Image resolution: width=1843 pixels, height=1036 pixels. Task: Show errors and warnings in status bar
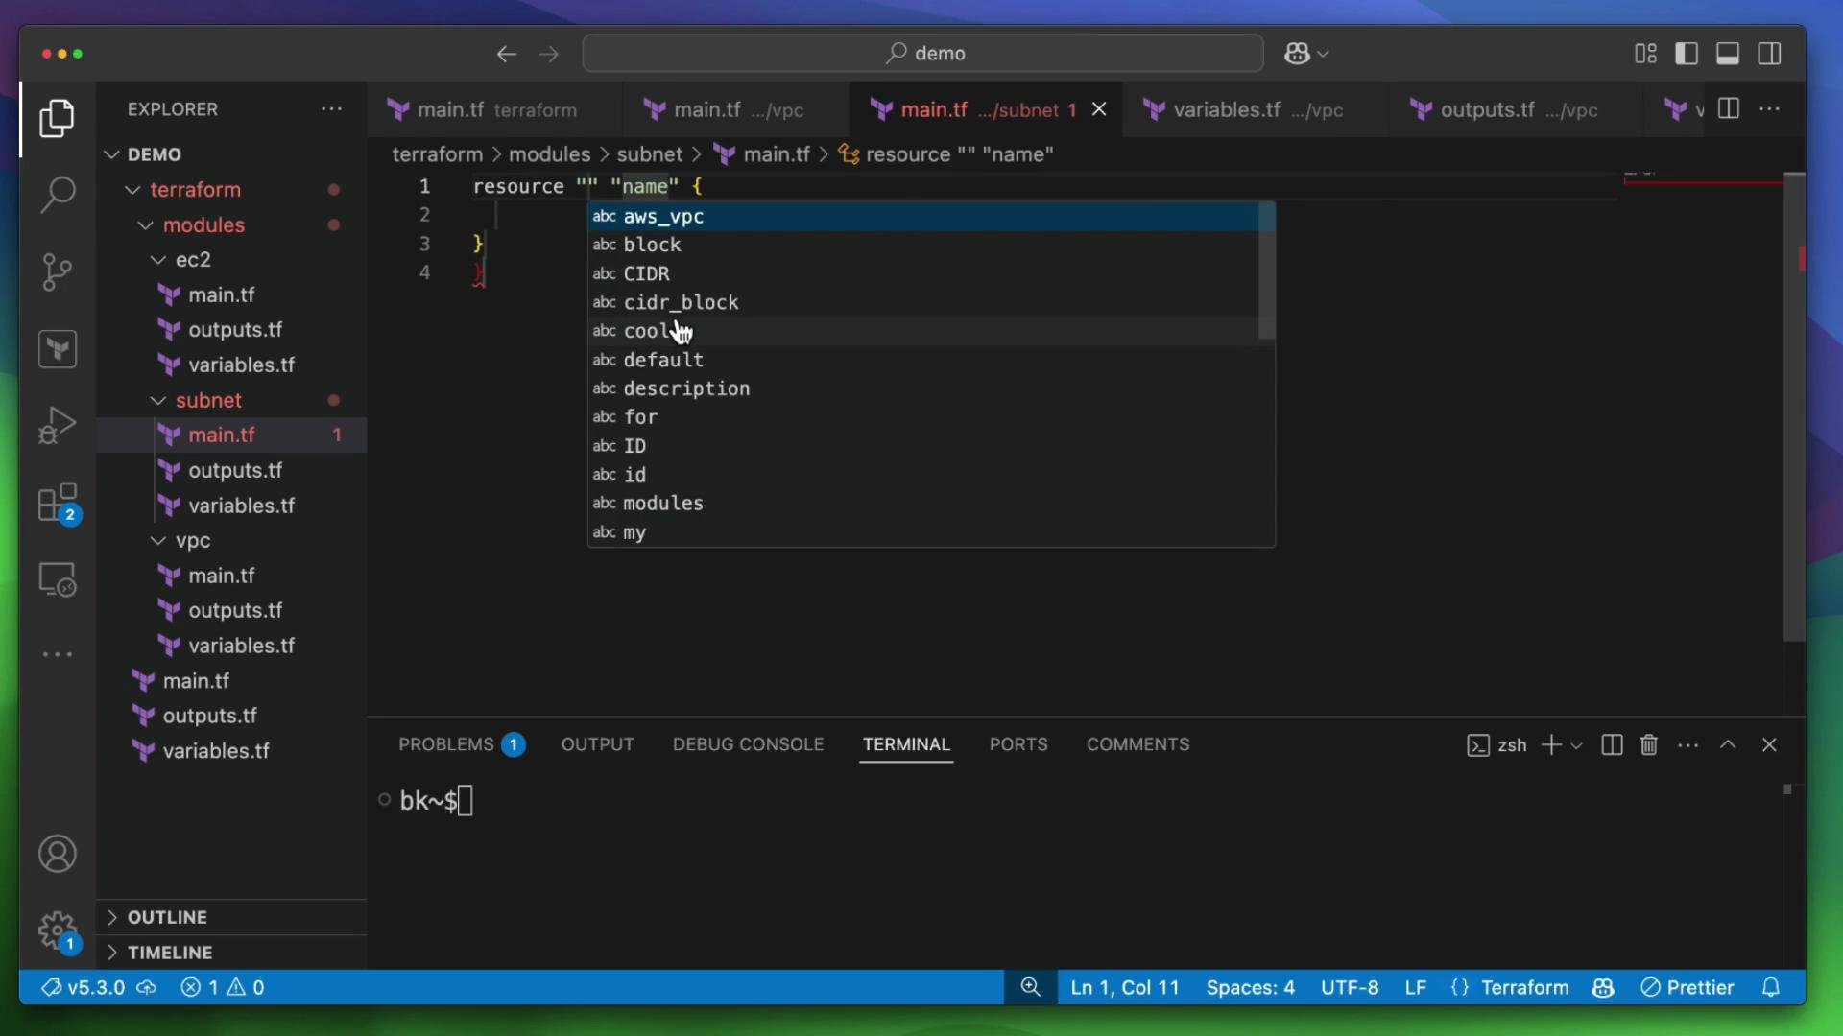223,987
